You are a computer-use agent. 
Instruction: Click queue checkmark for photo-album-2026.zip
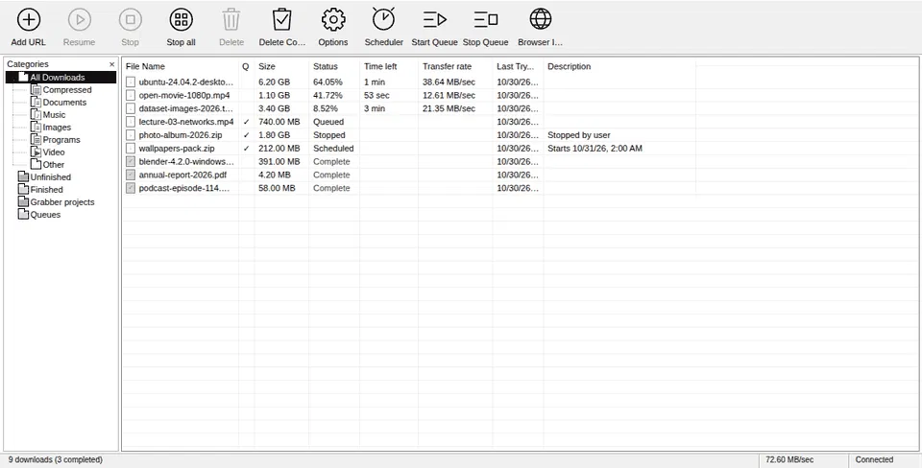click(247, 135)
